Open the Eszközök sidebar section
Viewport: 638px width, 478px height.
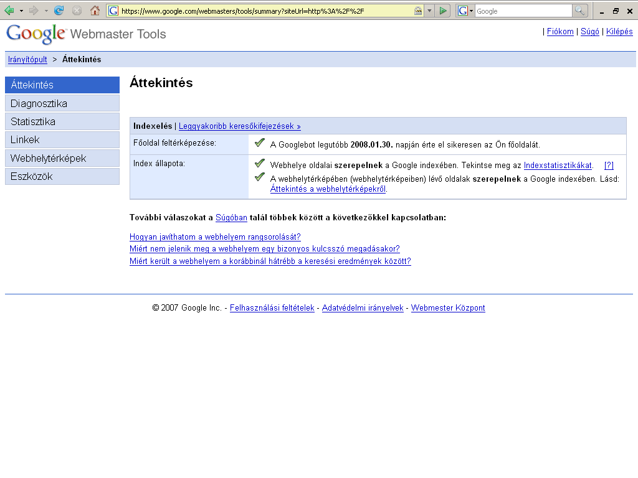point(62,176)
